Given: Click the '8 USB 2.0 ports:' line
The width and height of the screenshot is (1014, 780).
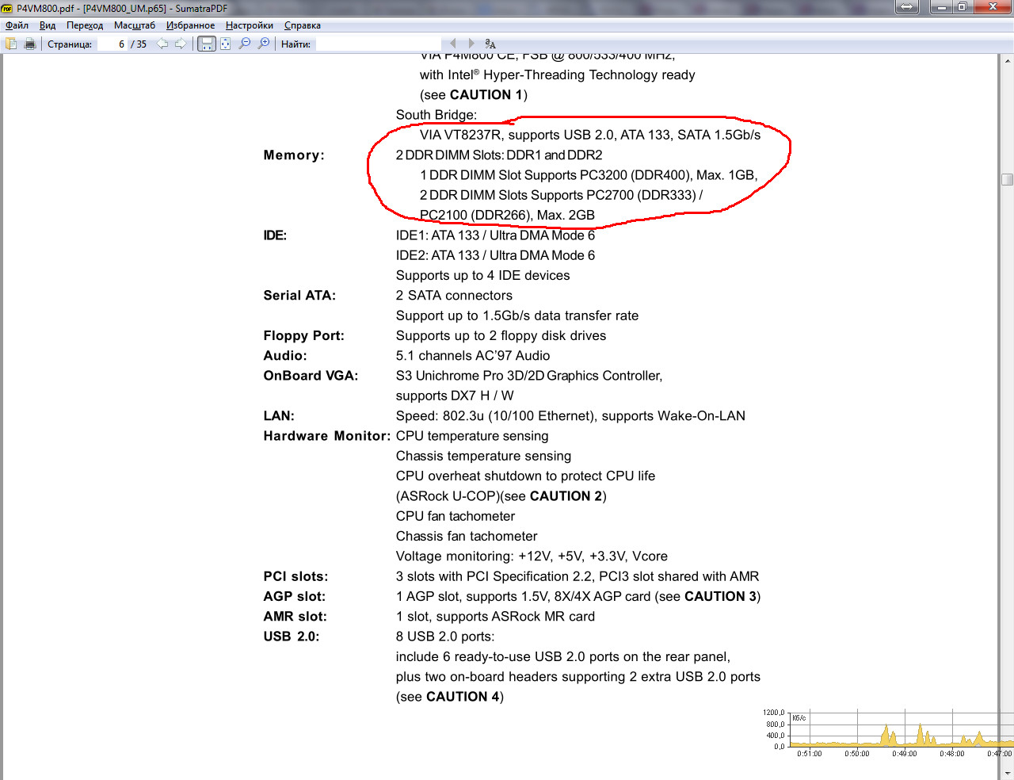Looking at the screenshot, I should tap(445, 637).
